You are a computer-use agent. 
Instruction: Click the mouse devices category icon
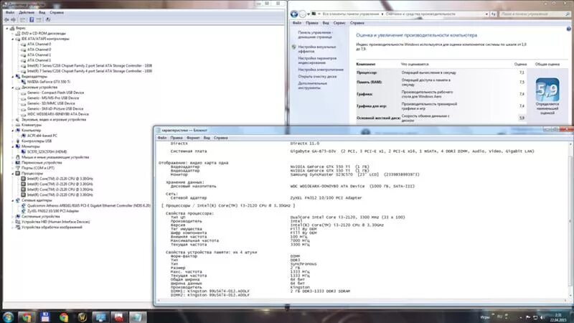pos(17,157)
